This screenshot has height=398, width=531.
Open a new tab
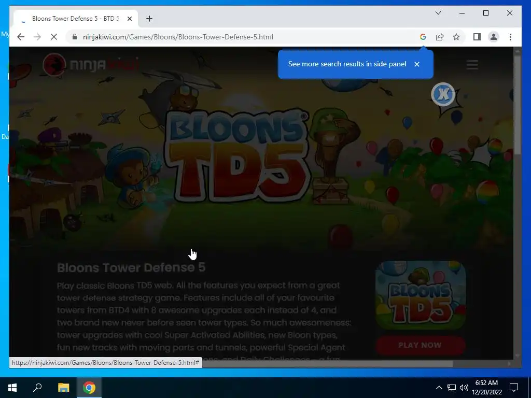pos(149,19)
